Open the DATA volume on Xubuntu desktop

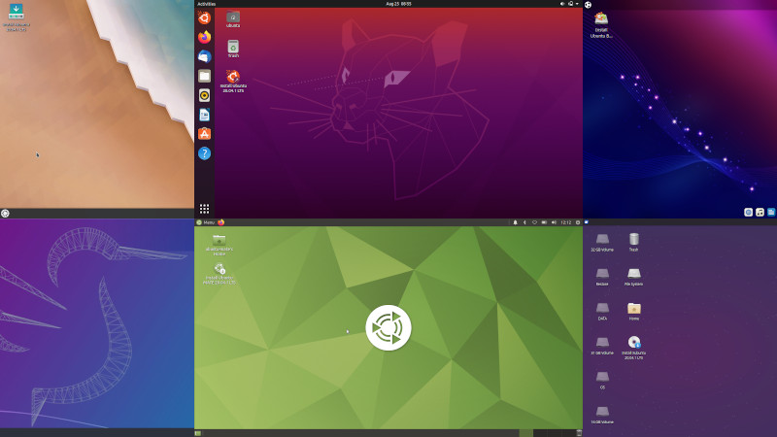point(602,309)
